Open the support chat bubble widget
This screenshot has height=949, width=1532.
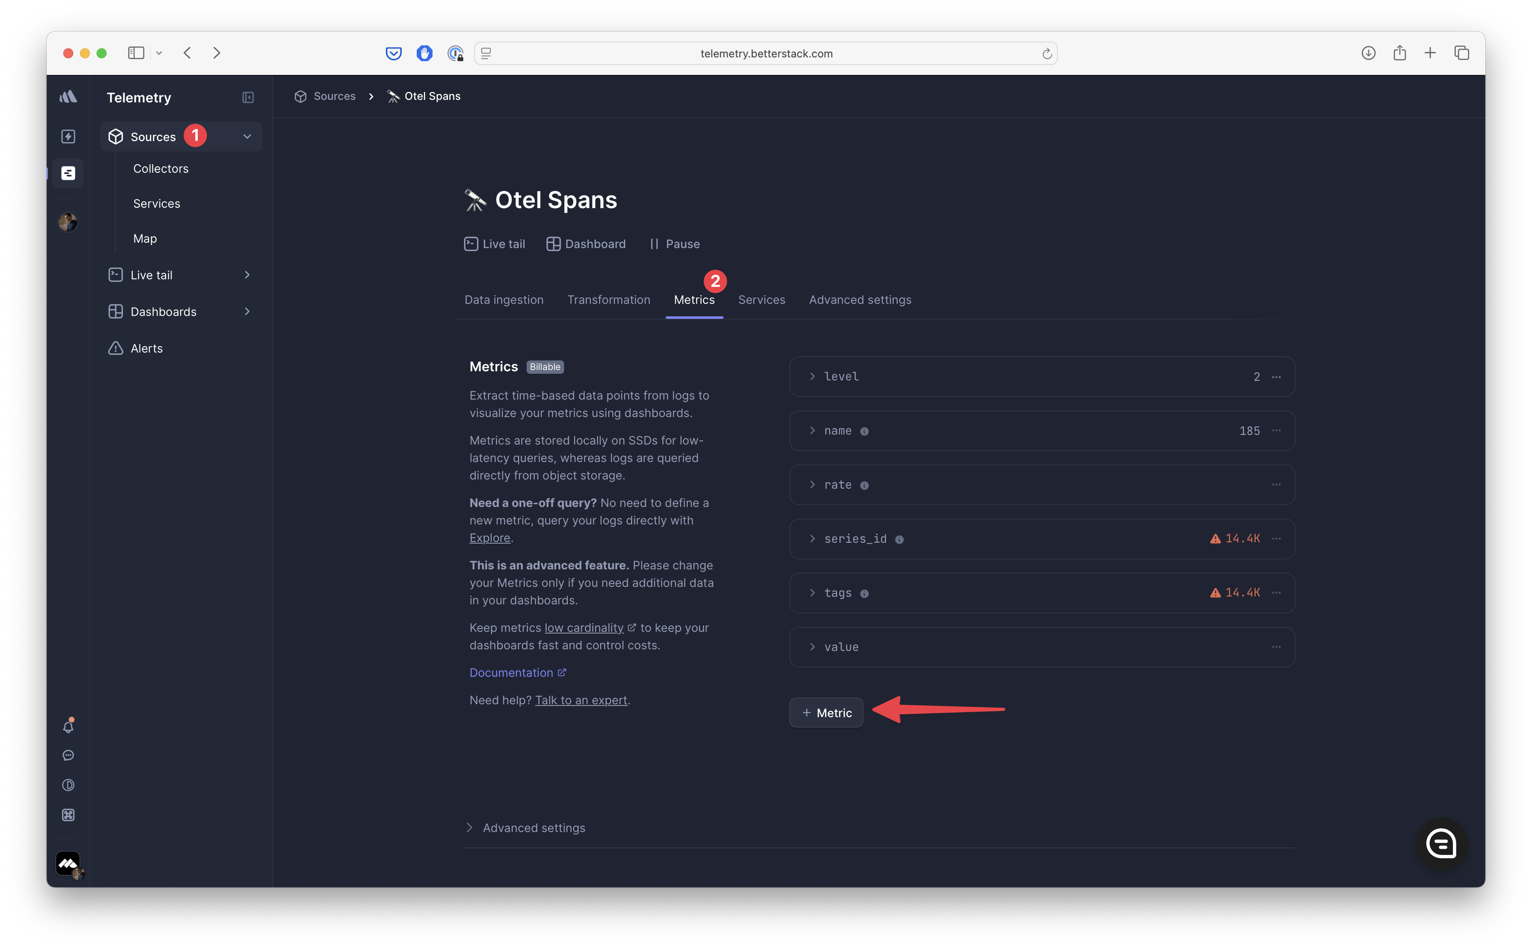(x=1441, y=843)
